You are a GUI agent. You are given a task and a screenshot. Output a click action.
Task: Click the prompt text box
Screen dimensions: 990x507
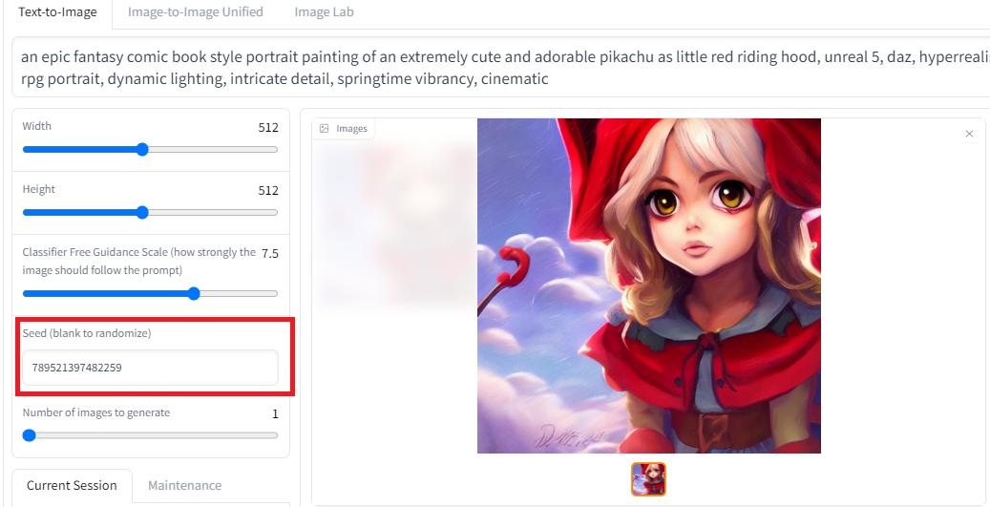(x=500, y=68)
